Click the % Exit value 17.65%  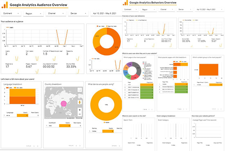coord(202,41)
